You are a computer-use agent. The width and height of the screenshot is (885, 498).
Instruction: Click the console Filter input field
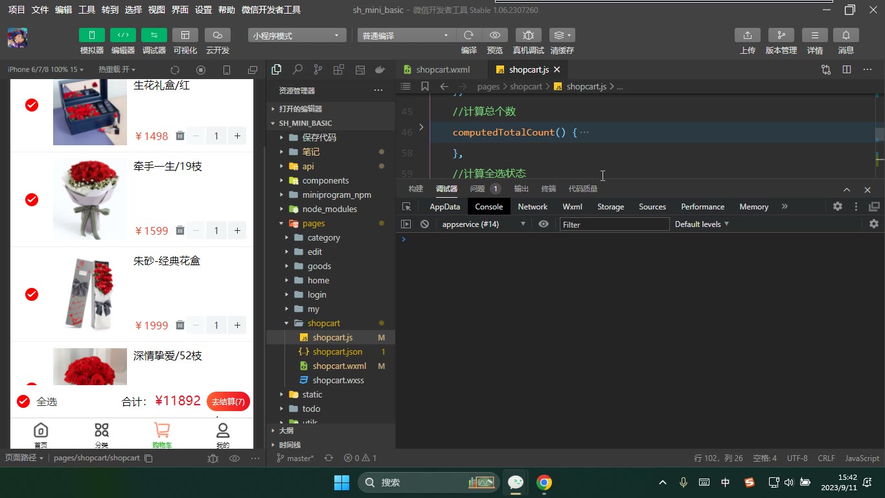click(x=614, y=224)
